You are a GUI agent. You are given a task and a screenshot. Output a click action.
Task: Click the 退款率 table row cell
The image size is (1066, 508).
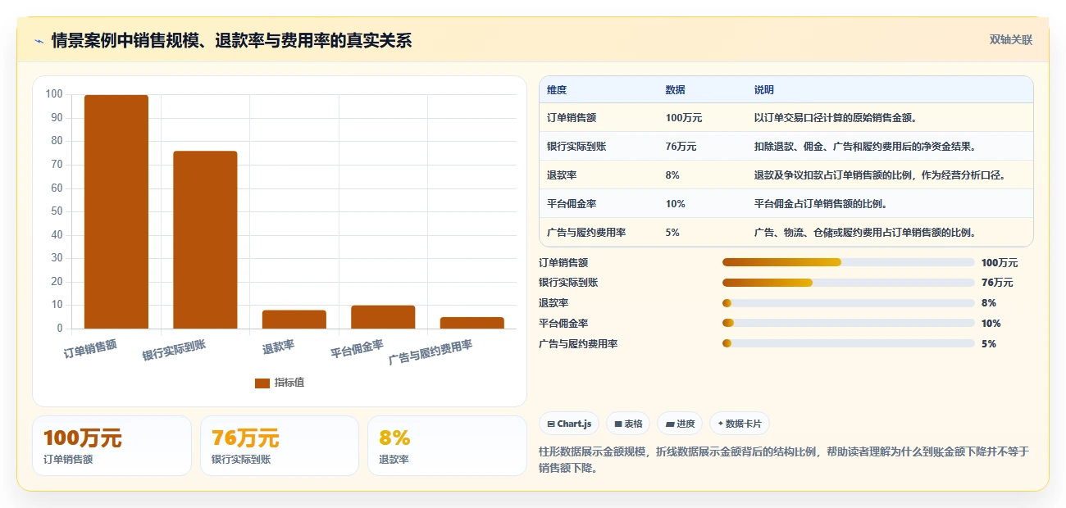pyautogui.click(x=562, y=175)
